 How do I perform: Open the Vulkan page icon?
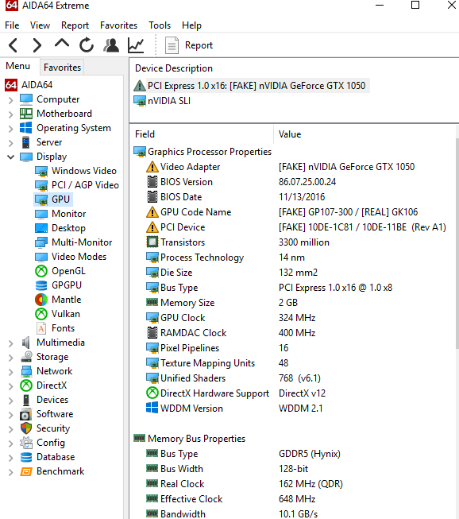tap(41, 314)
